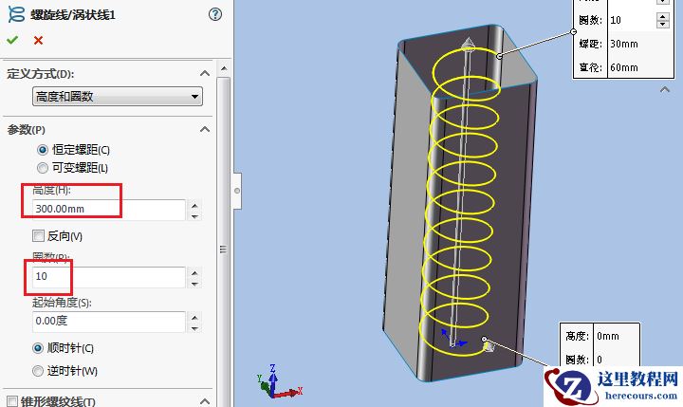Click the XYZ orientation triad in the viewport
683x407 pixels.
(279, 381)
